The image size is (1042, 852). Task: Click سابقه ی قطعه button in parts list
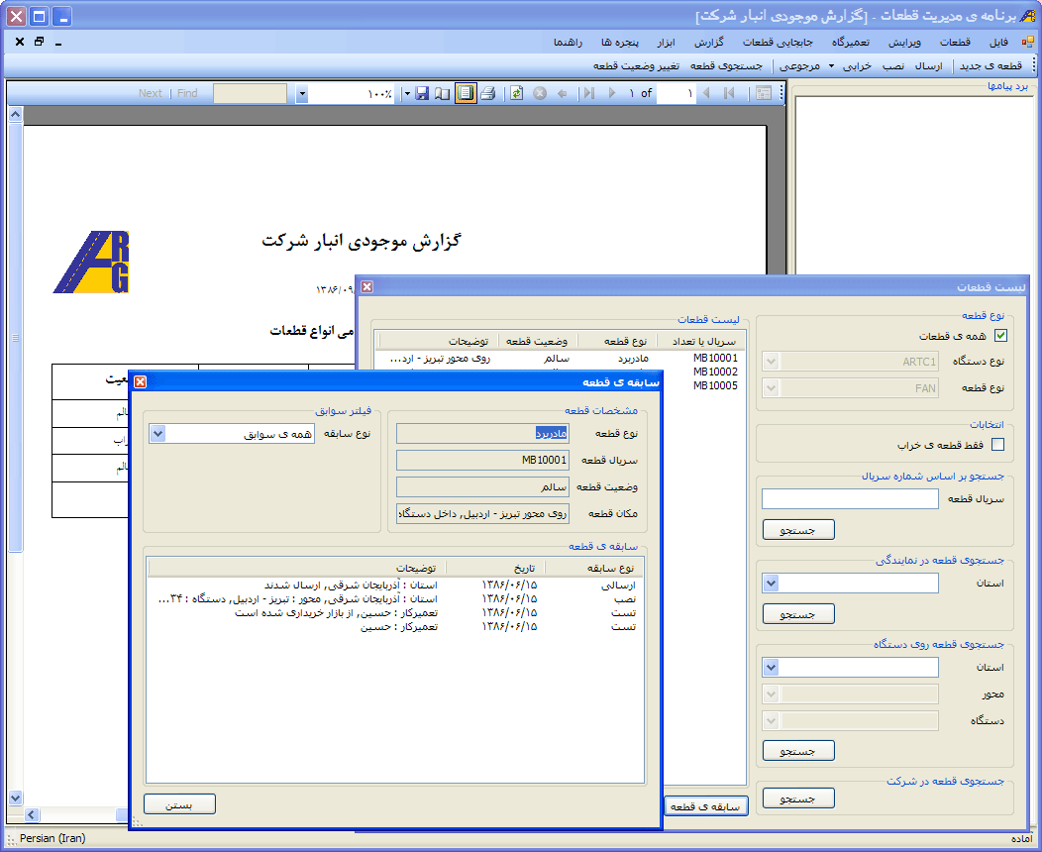(705, 806)
